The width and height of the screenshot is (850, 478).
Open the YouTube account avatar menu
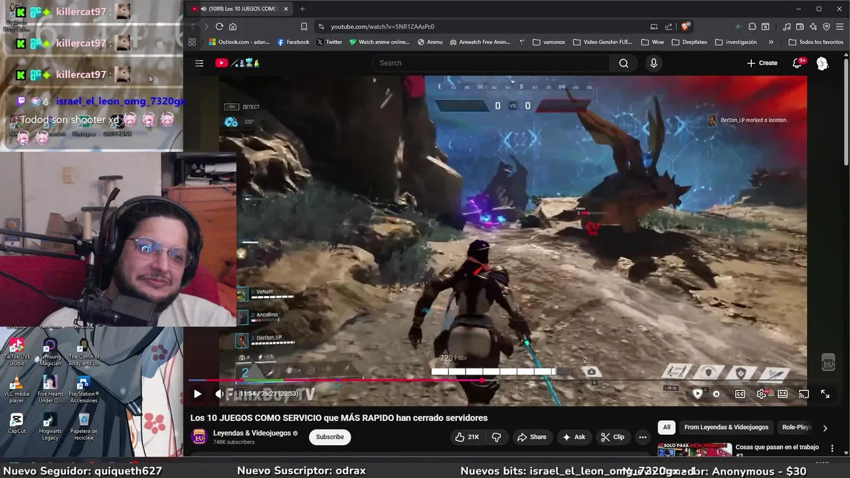point(822,63)
